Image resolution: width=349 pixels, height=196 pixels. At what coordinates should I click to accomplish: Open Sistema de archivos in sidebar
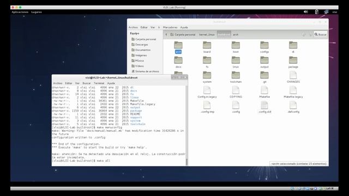[x=146, y=71]
